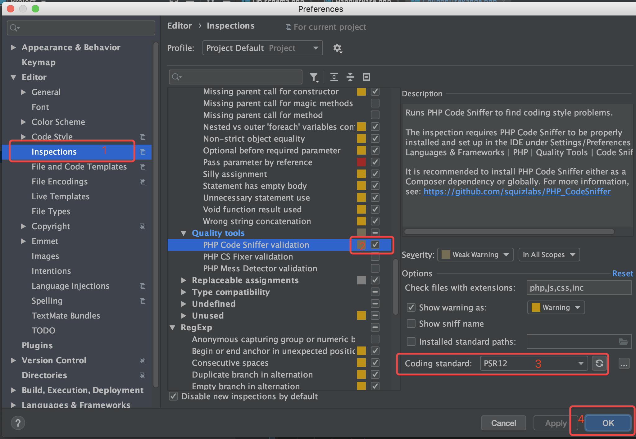
Task: Click the PHP_CodeSniffer GitHub link
Action: [516, 192]
